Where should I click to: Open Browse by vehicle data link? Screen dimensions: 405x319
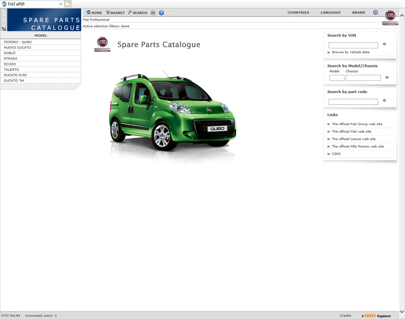tap(350, 52)
